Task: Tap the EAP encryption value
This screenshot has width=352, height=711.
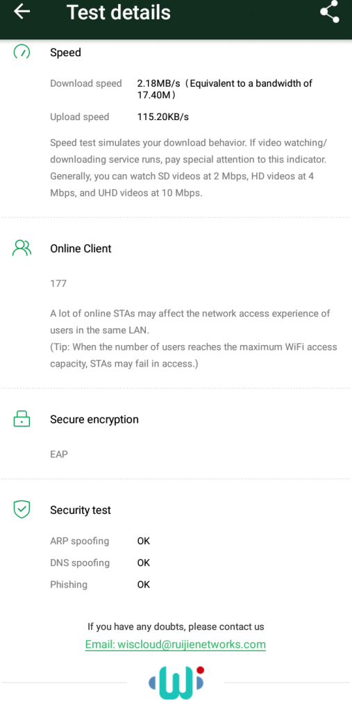Action: pyautogui.click(x=59, y=454)
